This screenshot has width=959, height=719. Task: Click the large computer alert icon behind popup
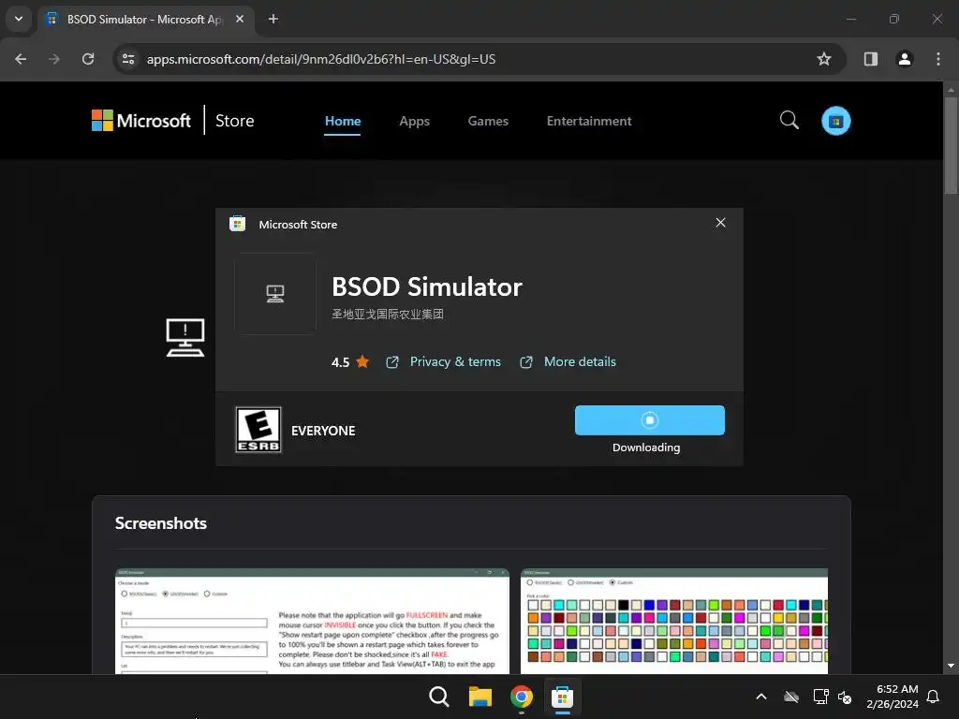(x=185, y=337)
